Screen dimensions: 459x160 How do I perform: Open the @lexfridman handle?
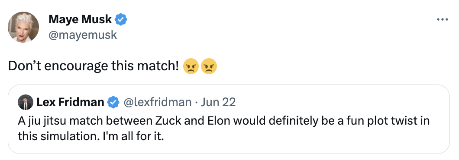pyautogui.click(x=158, y=102)
